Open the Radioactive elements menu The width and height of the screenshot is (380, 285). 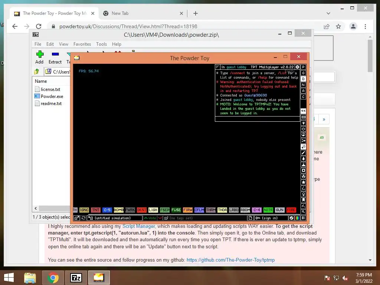point(303,176)
